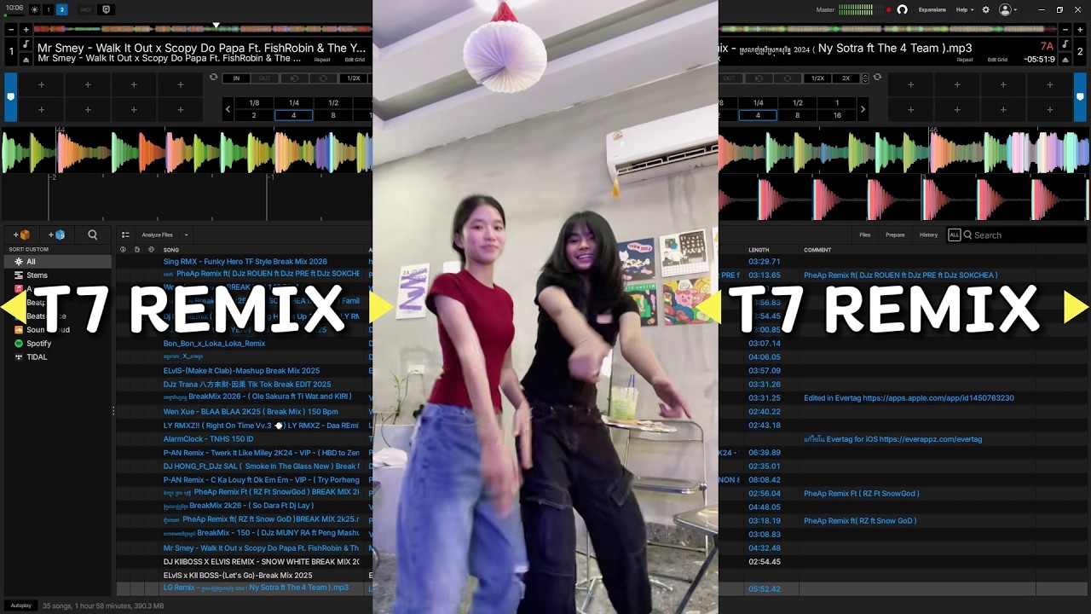1091x614 pixels.
Task: Click the key note icon on deck 1
Action: 26,44
